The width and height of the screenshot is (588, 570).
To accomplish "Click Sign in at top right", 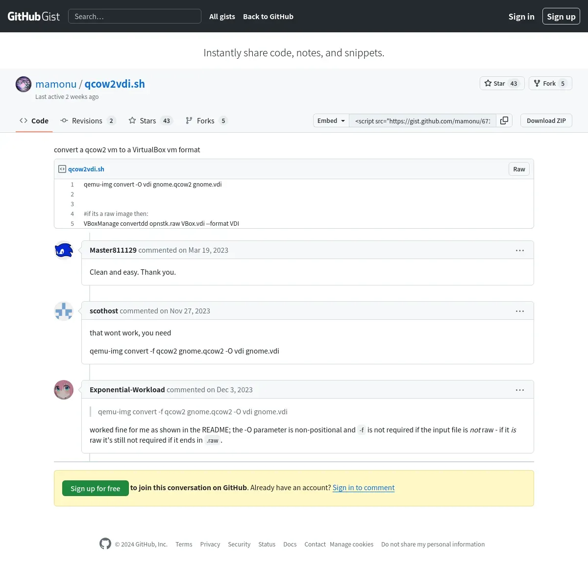I will pyautogui.click(x=521, y=16).
